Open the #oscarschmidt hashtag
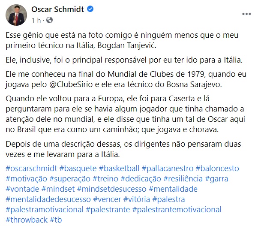Screen dimensions: 264x226 31,168
